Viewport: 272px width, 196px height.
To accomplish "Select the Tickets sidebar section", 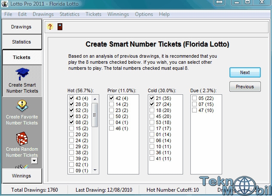I will pos(22,57).
